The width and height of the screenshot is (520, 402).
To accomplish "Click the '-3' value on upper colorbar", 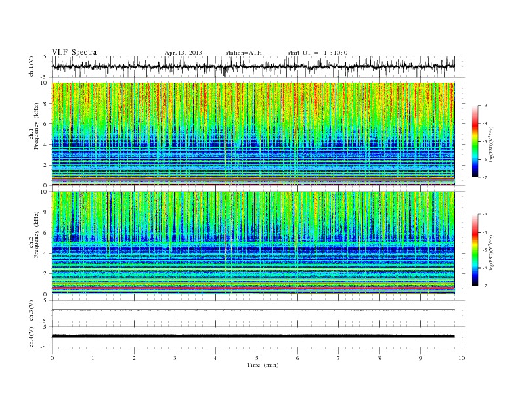I will pos(485,106).
